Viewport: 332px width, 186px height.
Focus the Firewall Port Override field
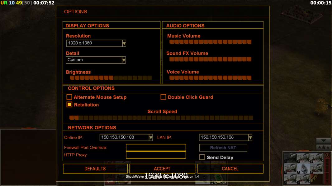click(156, 148)
